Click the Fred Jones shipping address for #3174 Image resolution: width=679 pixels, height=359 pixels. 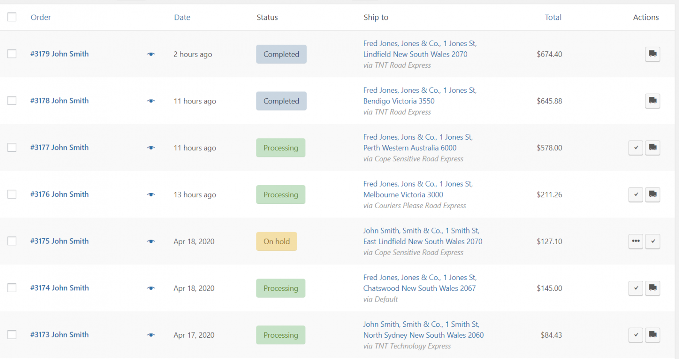(420, 283)
